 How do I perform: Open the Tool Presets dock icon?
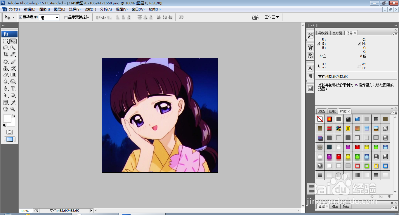(310, 35)
